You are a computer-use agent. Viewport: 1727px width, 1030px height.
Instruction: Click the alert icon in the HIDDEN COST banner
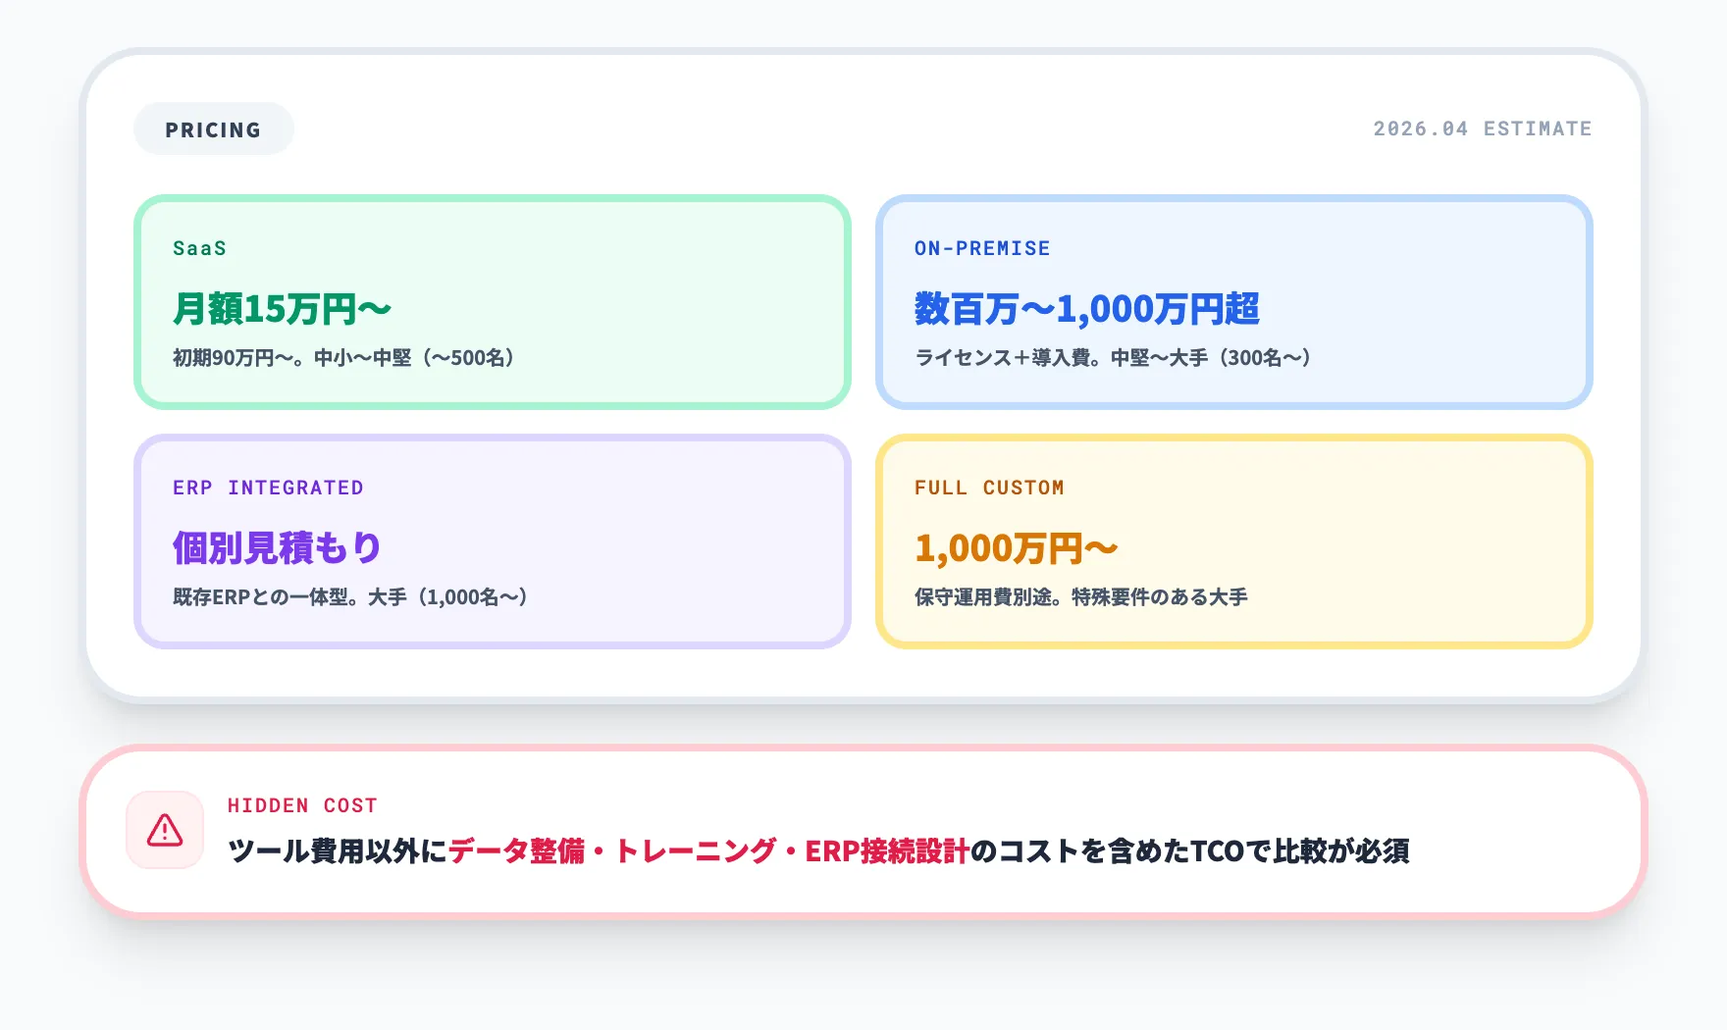164,833
